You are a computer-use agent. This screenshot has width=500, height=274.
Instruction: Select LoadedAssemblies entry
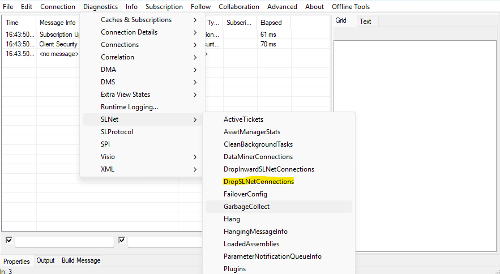click(279, 243)
